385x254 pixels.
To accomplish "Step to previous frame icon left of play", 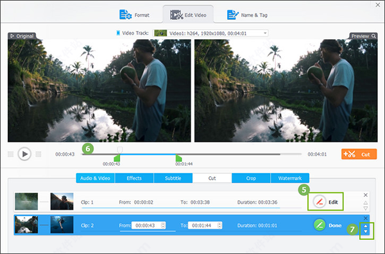I will pyautogui.click(x=10, y=154).
